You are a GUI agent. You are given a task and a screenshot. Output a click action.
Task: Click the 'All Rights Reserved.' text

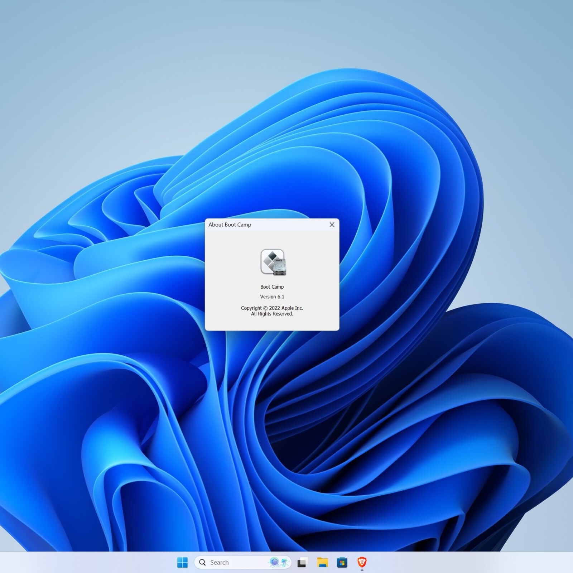click(x=272, y=314)
